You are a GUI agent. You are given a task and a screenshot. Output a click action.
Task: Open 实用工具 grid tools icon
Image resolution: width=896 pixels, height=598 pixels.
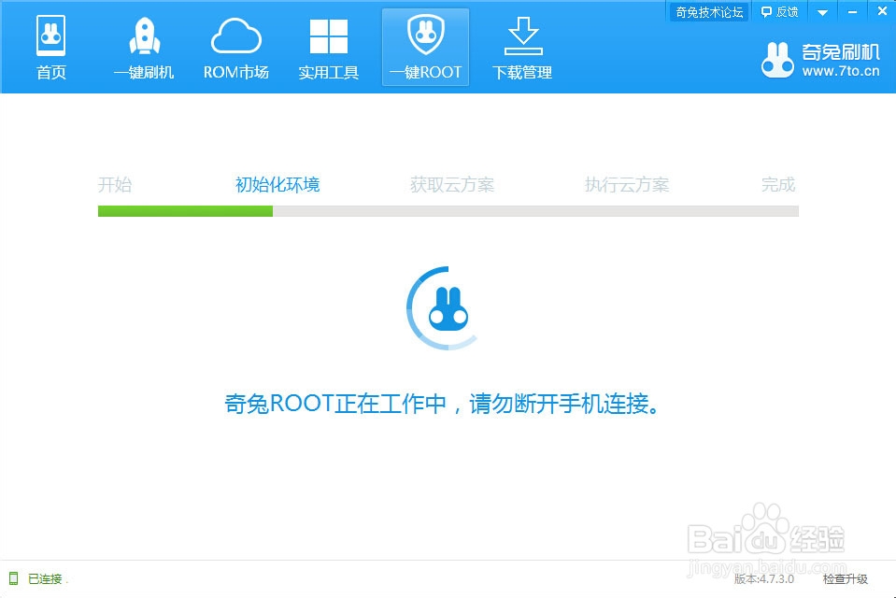tap(329, 36)
